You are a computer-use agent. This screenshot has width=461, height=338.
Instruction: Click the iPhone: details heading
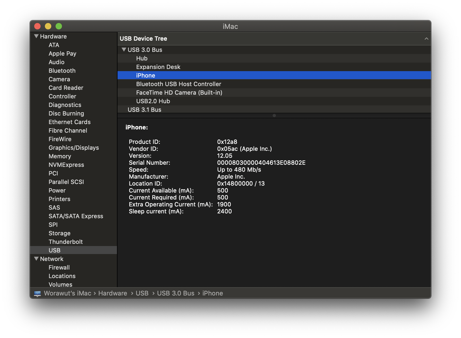137,127
